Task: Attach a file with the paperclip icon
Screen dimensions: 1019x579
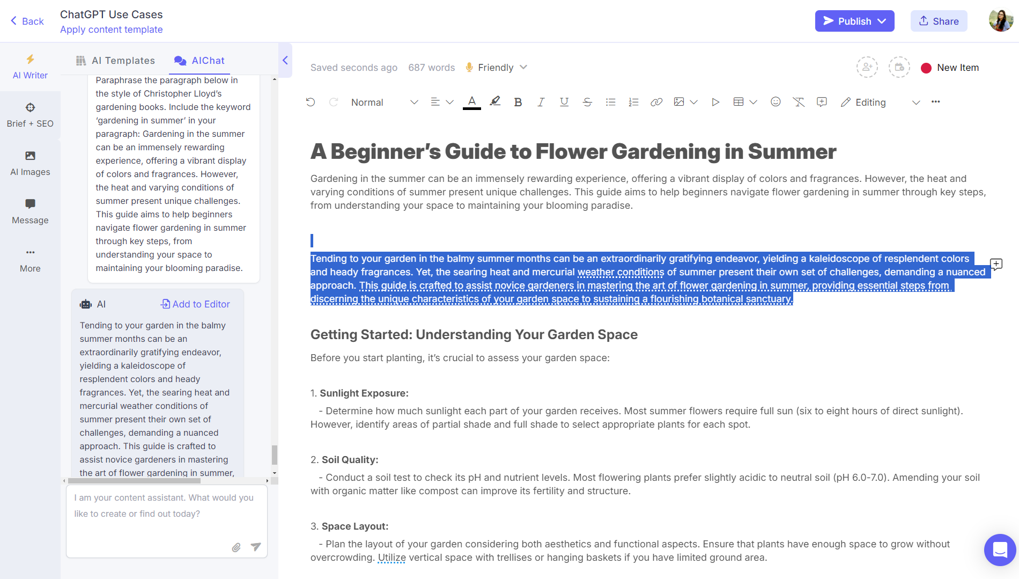Action: click(x=236, y=547)
